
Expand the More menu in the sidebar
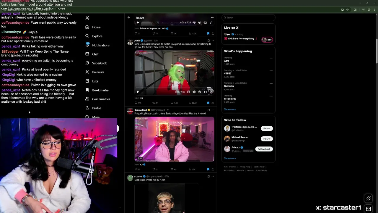pos(92,117)
